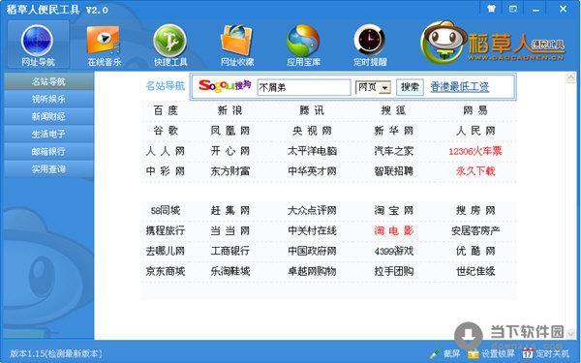This screenshot has height=363, width=581.
Task: Click the 截屏 screenshot icon
Action: tap(436, 353)
